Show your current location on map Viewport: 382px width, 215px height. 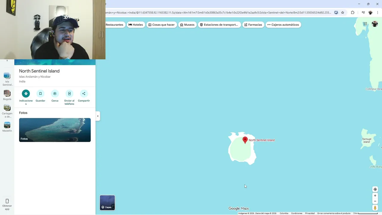pos(375,189)
